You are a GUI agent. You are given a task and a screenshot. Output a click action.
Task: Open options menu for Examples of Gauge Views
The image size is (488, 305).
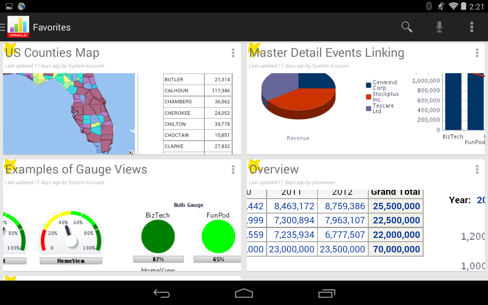(x=233, y=170)
